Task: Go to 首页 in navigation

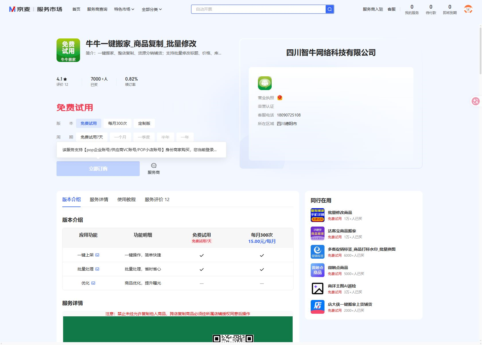Action: [76, 9]
